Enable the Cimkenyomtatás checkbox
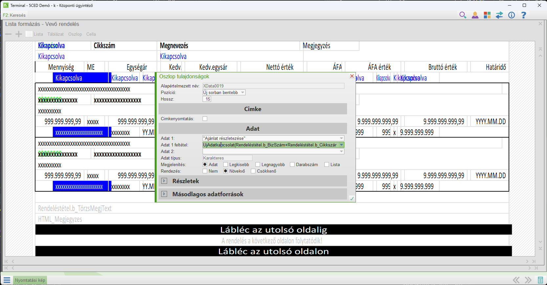 click(205, 119)
